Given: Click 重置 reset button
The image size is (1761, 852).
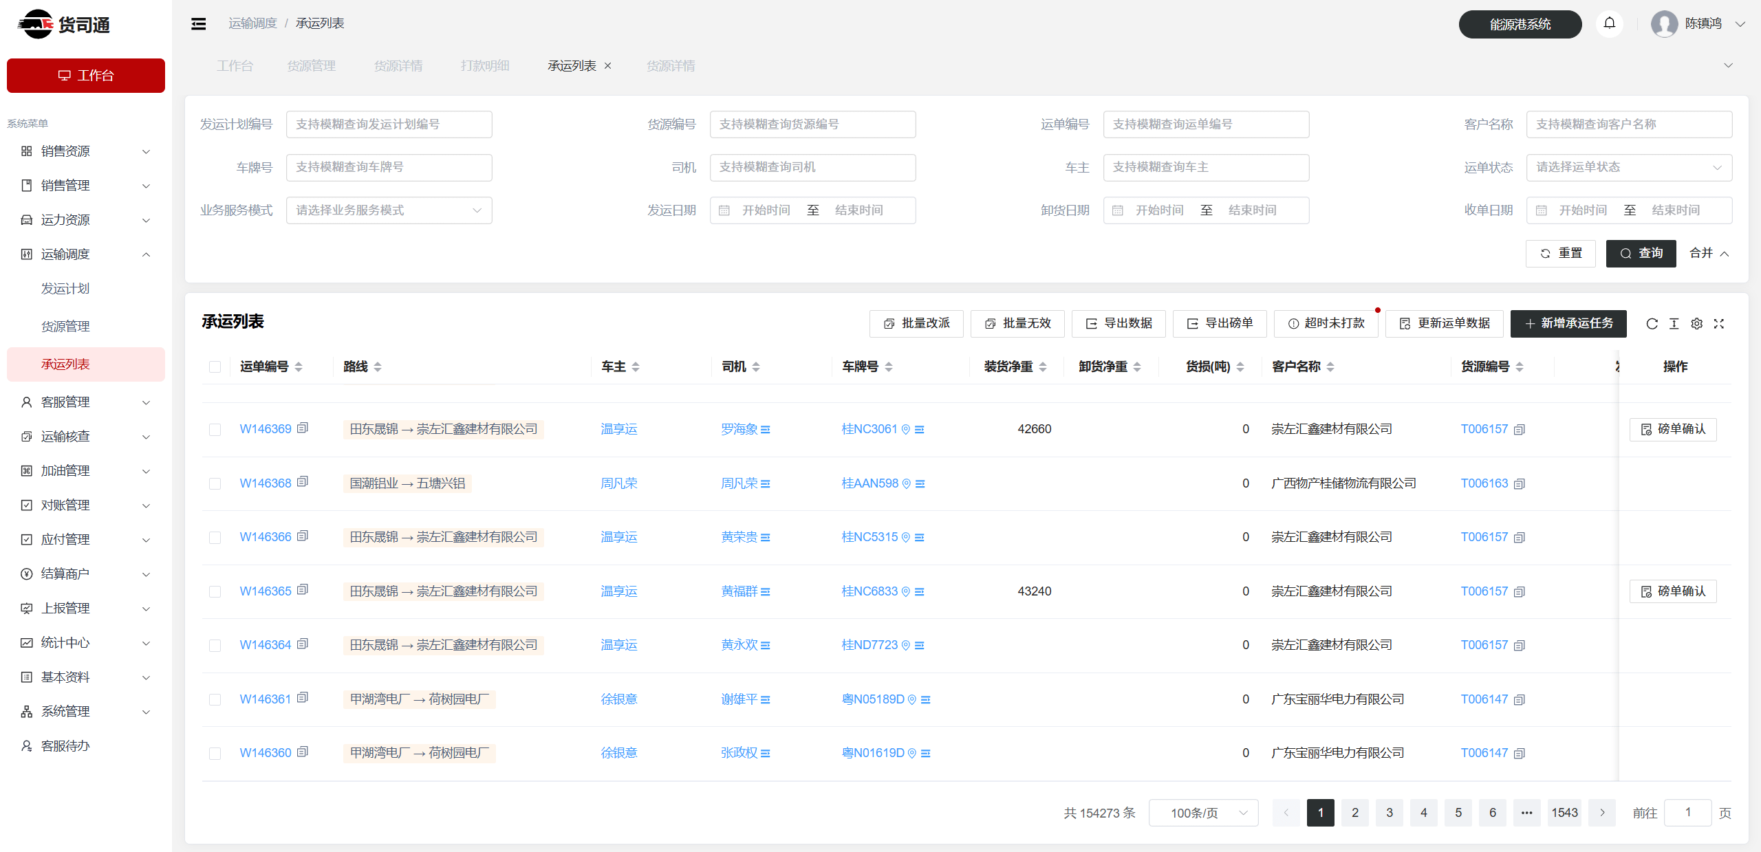Looking at the screenshot, I should pyautogui.click(x=1561, y=254).
